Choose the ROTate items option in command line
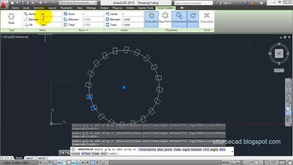 coord(91,154)
